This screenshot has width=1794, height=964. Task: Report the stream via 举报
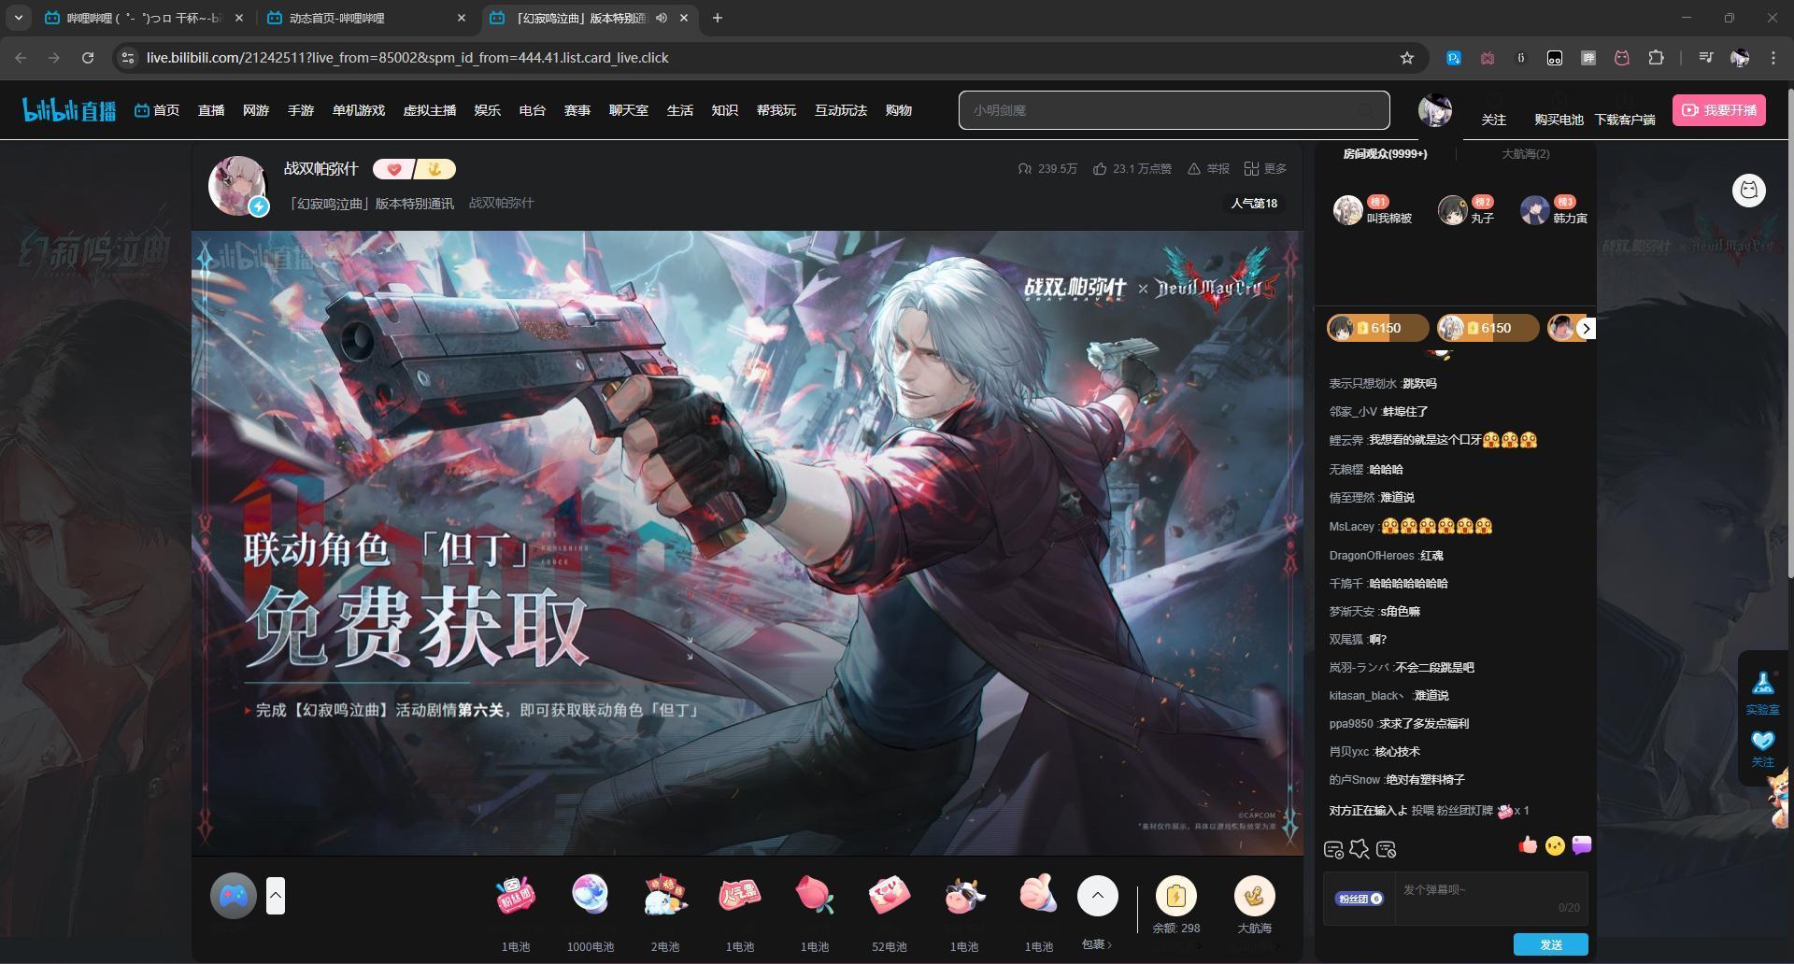click(1208, 169)
